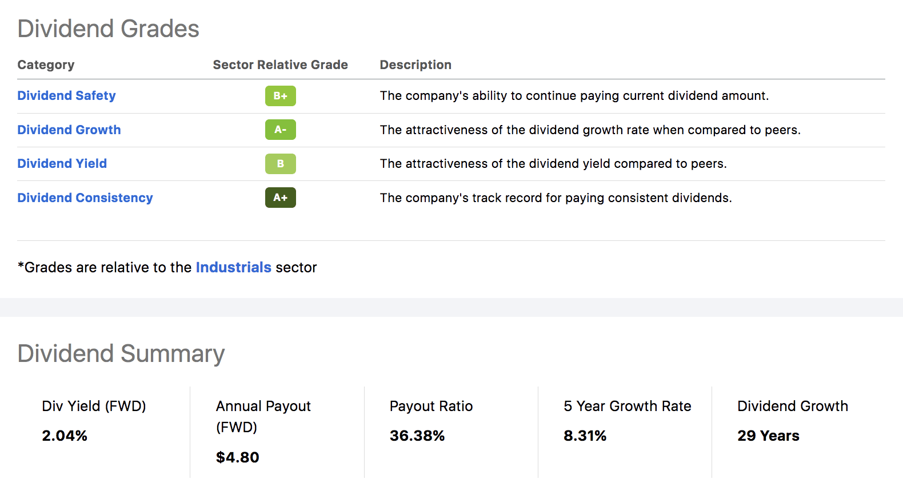Click the 36.38% Payout Ratio value
This screenshot has height=491, width=903.
click(417, 436)
